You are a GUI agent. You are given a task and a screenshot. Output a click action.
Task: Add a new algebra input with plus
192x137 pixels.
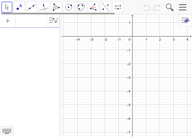(8, 21)
